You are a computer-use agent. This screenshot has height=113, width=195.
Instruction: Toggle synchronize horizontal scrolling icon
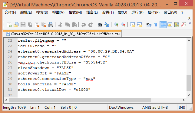(x=140, y=25)
